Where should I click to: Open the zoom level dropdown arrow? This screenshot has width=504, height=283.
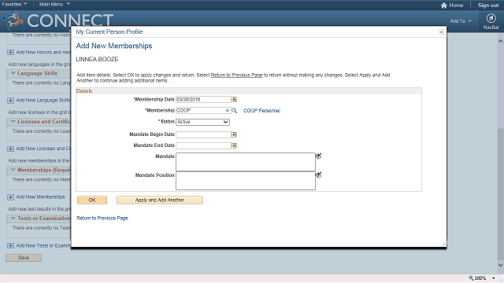pyautogui.click(x=494, y=278)
